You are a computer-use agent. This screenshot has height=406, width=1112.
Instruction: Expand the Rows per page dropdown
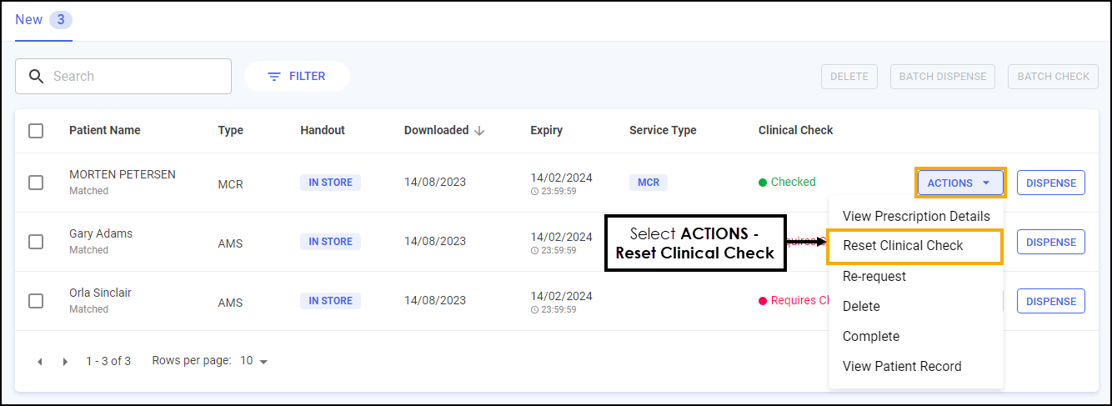tap(254, 362)
